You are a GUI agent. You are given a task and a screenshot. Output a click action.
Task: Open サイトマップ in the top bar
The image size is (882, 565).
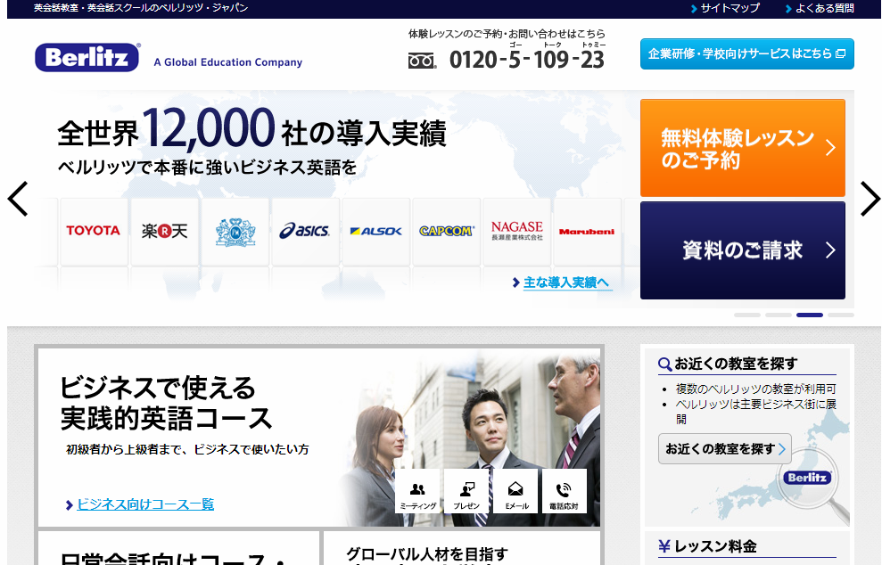tap(728, 8)
